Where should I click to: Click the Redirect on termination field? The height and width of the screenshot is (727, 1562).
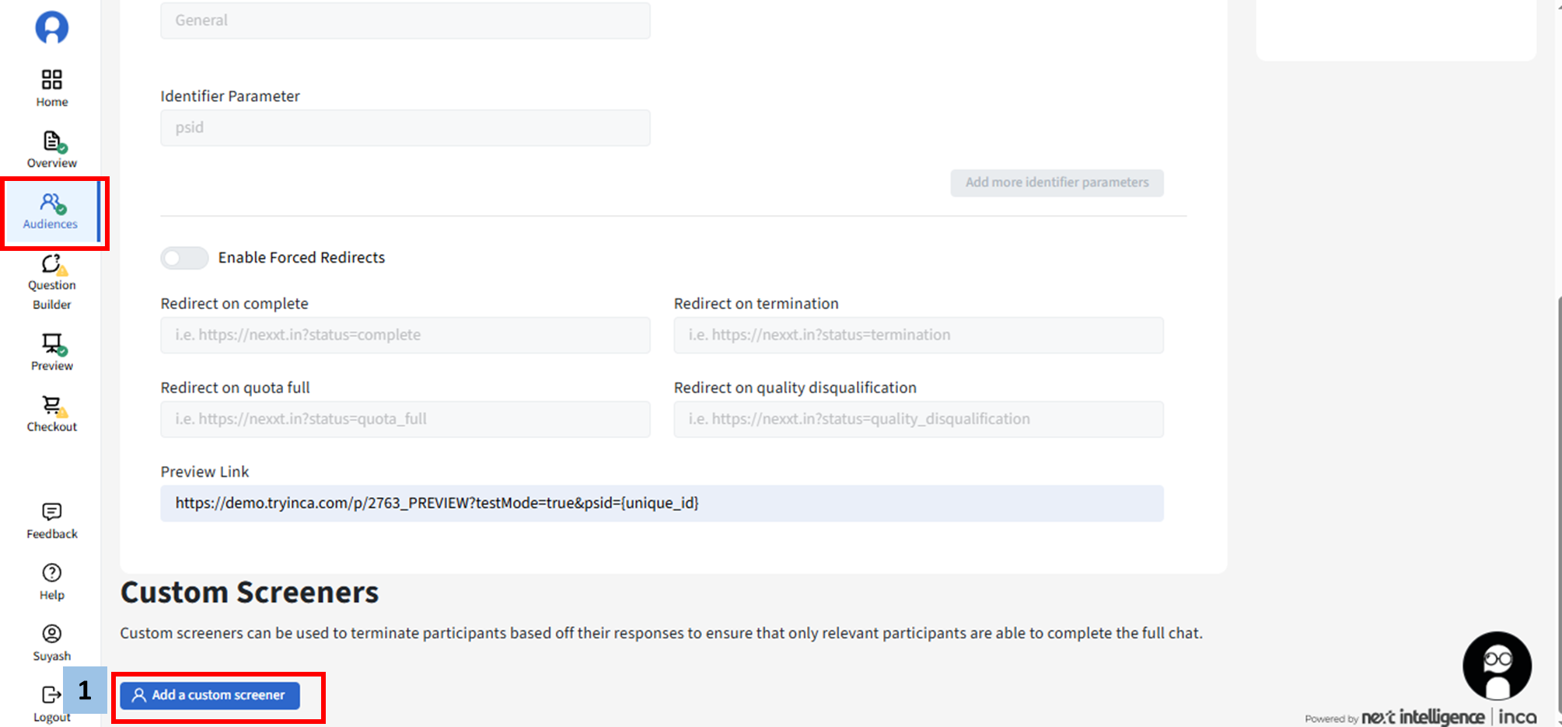(x=918, y=335)
